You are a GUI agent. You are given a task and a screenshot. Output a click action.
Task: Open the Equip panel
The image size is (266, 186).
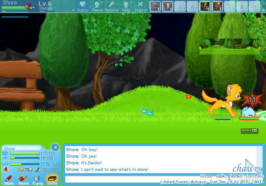point(38,179)
